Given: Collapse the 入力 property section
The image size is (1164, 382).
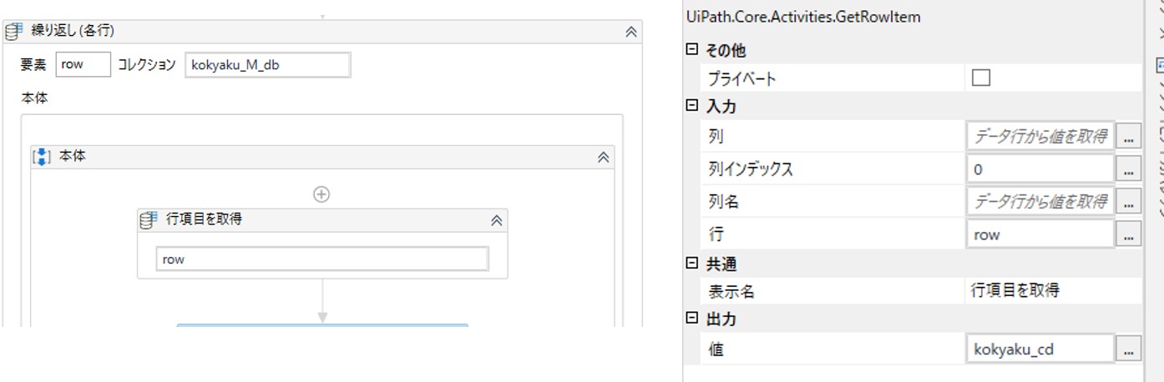Looking at the screenshot, I should coord(691,106).
